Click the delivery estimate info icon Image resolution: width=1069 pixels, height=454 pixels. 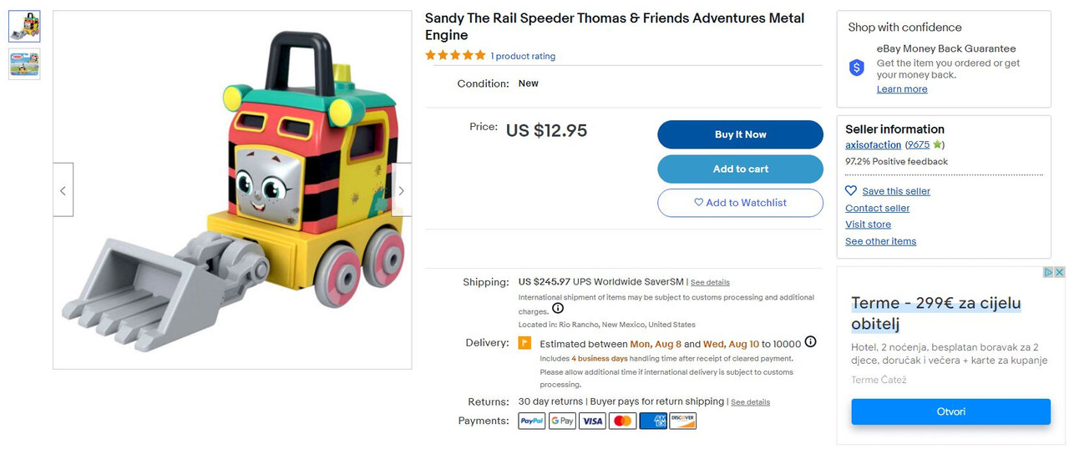[810, 342]
